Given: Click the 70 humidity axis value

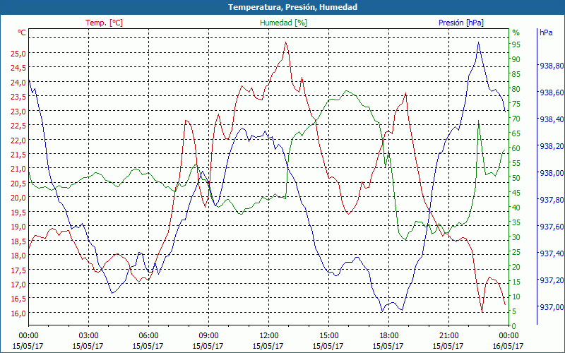Looking at the screenshot, I should point(516,119).
